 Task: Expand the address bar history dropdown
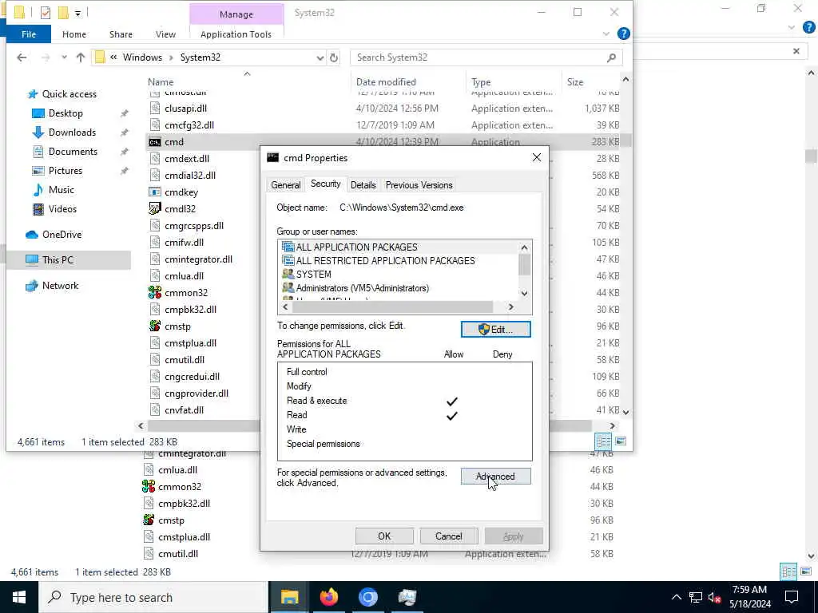(x=320, y=57)
